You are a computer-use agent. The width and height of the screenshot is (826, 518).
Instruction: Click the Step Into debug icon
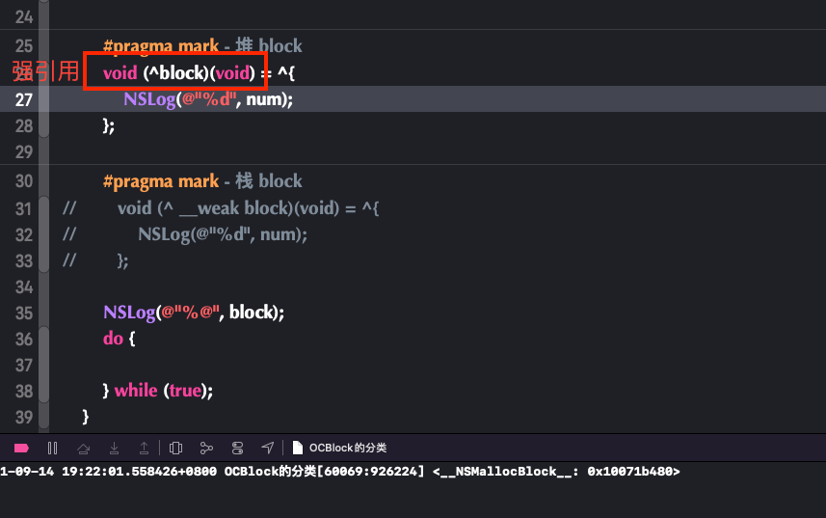(x=114, y=448)
